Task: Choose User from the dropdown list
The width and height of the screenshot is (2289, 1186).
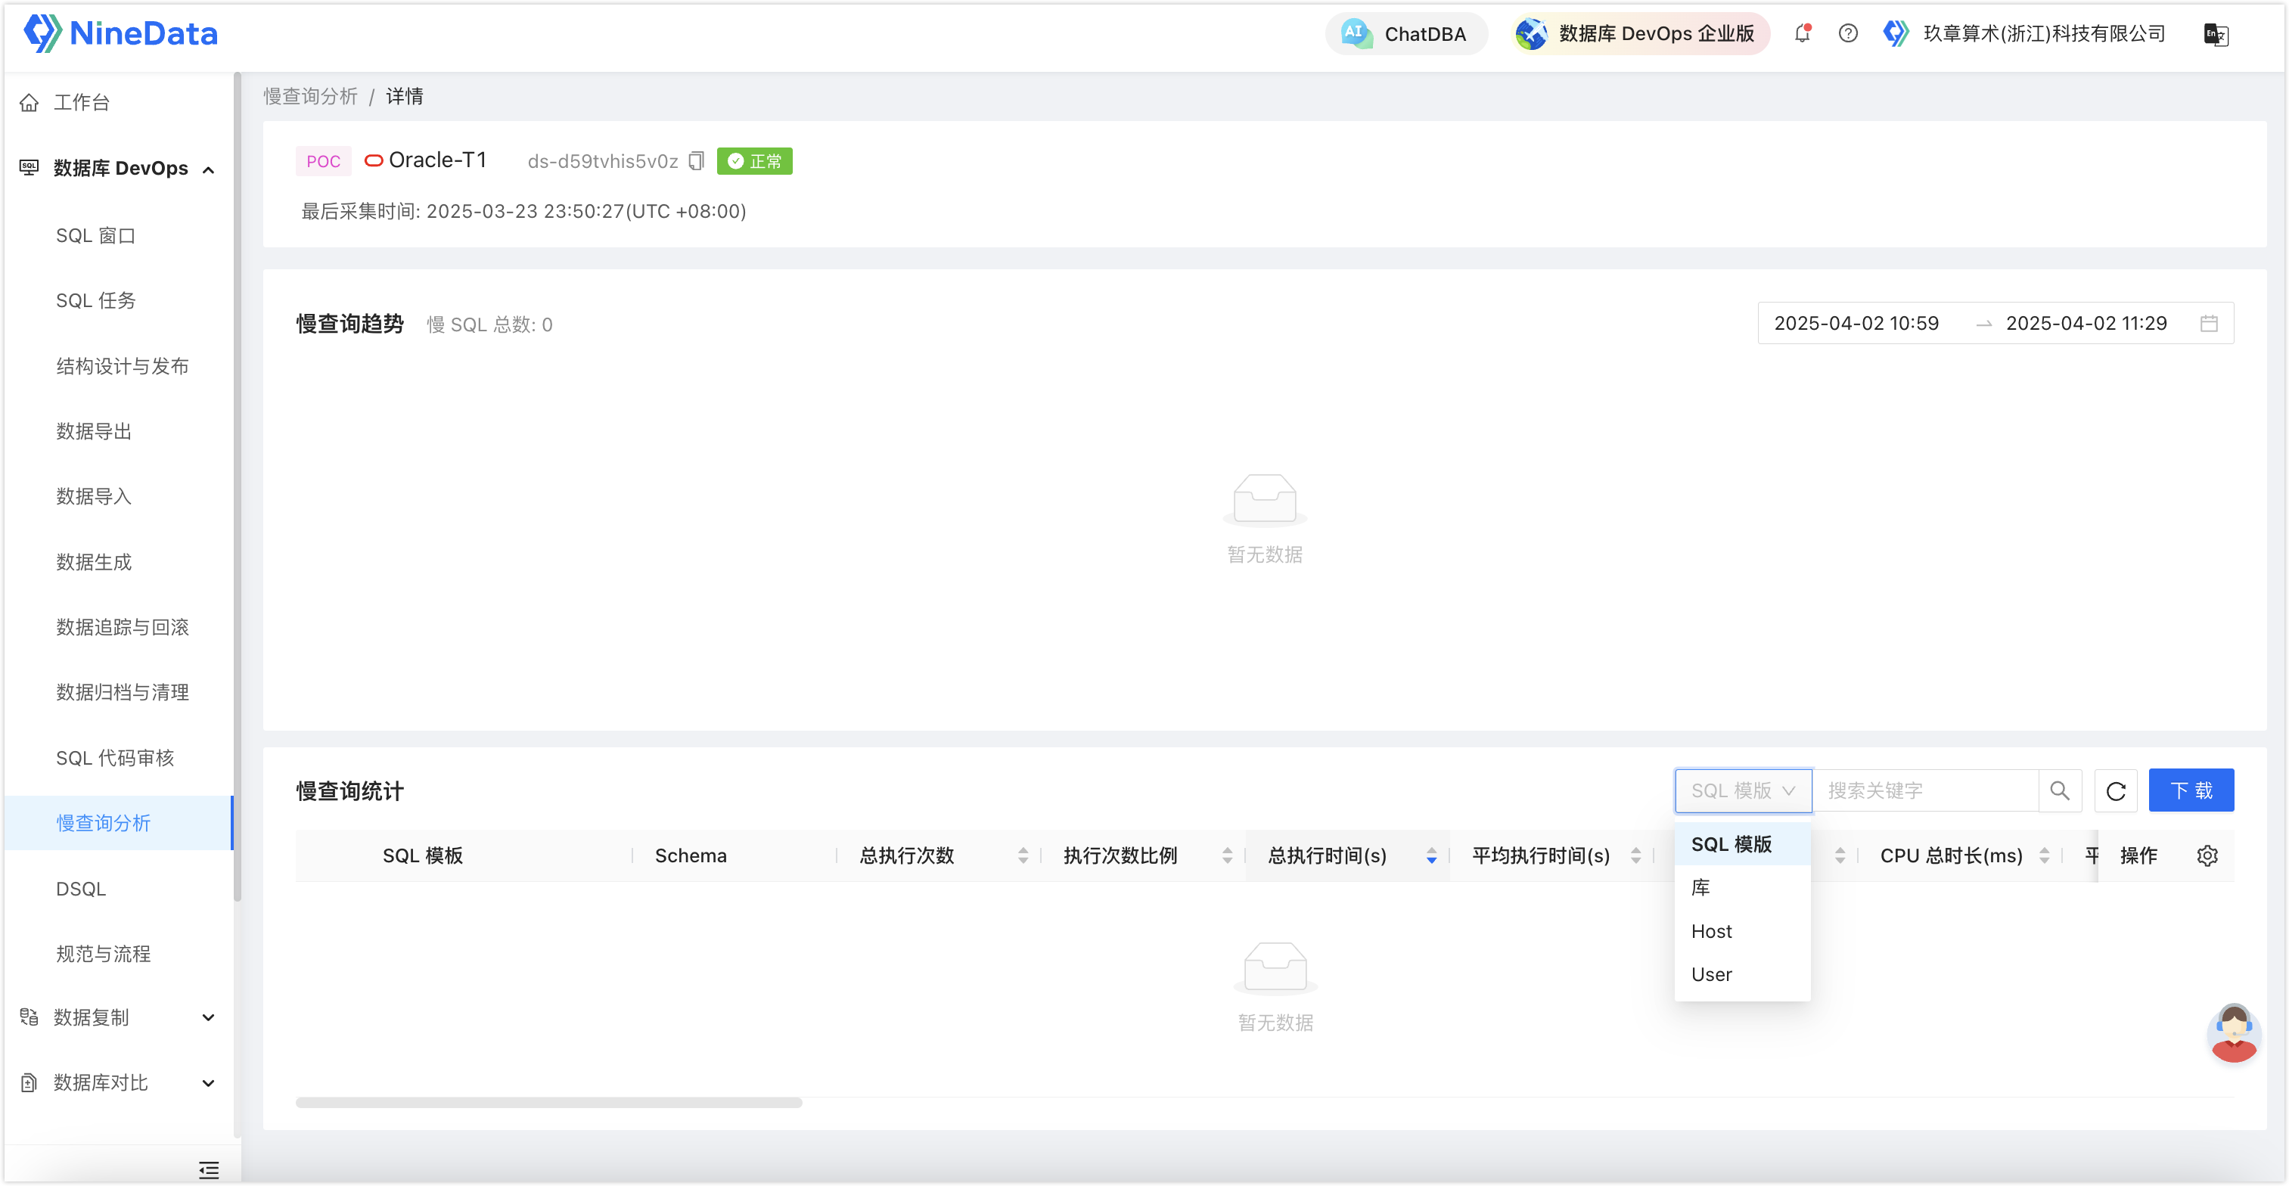Action: pyautogui.click(x=1743, y=974)
